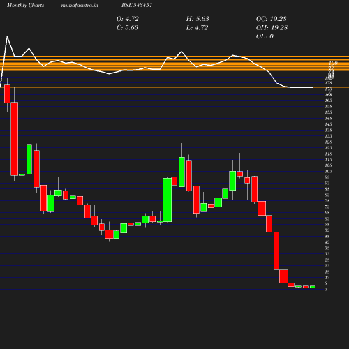Click the "Monthly Charts" title text
Screen dimensions: 349x349
click(x=26, y=5)
